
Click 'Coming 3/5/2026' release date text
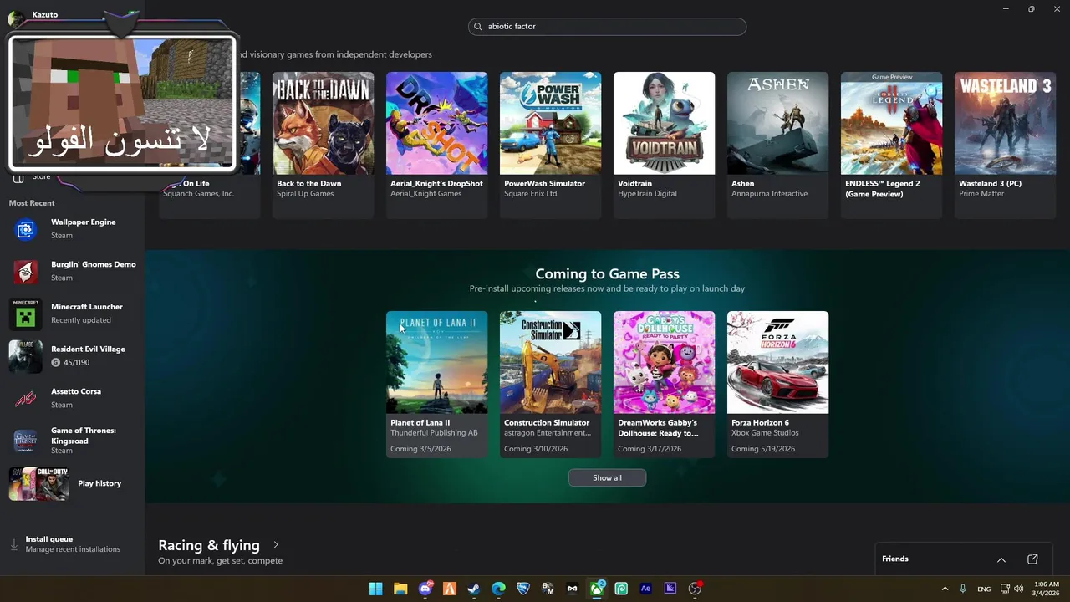pyautogui.click(x=420, y=449)
